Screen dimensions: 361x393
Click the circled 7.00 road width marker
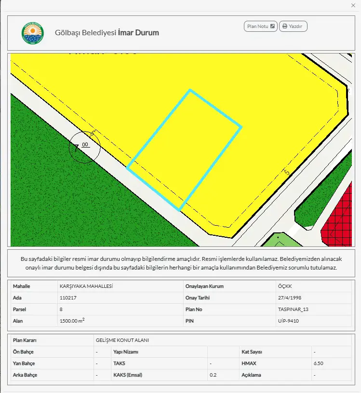point(84,147)
